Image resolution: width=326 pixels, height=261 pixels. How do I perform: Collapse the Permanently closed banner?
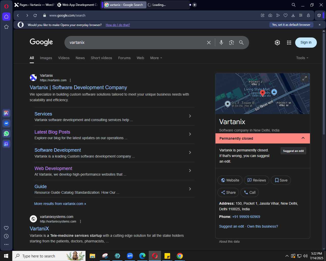(x=303, y=138)
